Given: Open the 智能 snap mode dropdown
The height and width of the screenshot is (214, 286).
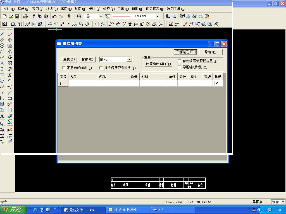Looking at the screenshot, I should point(283,202).
